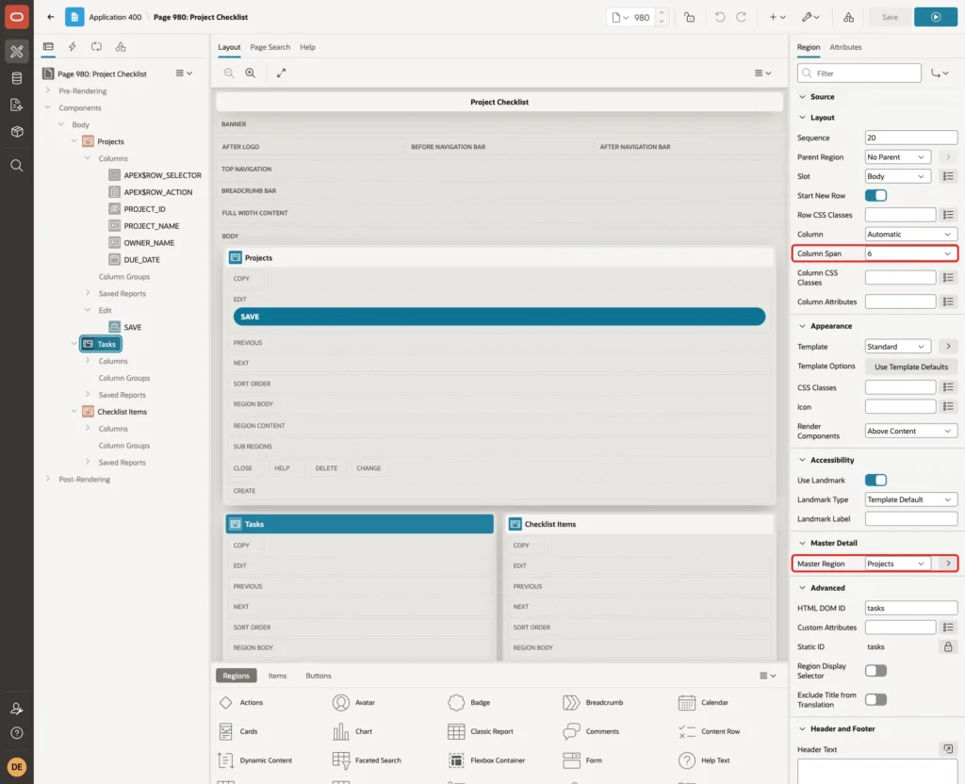Open the Column Span dropdown
This screenshot has height=784, width=965.
(x=910, y=253)
